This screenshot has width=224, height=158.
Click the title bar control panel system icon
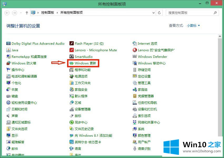[x=4, y=4]
